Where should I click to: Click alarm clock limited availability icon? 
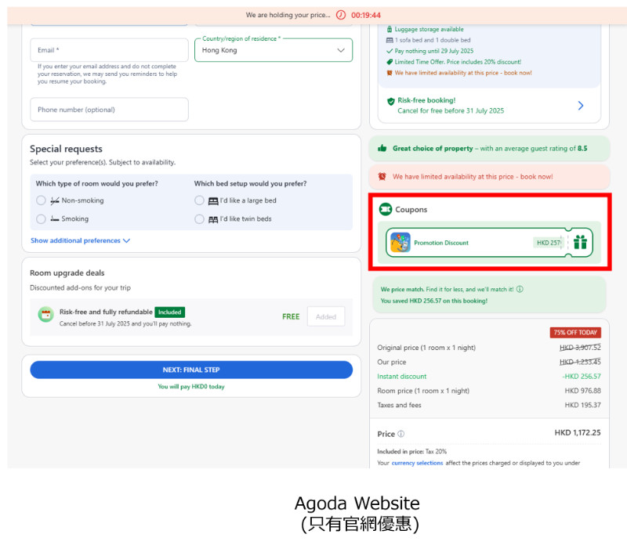(x=382, y=176)
